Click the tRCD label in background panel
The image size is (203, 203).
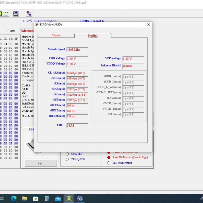(25, 89)
